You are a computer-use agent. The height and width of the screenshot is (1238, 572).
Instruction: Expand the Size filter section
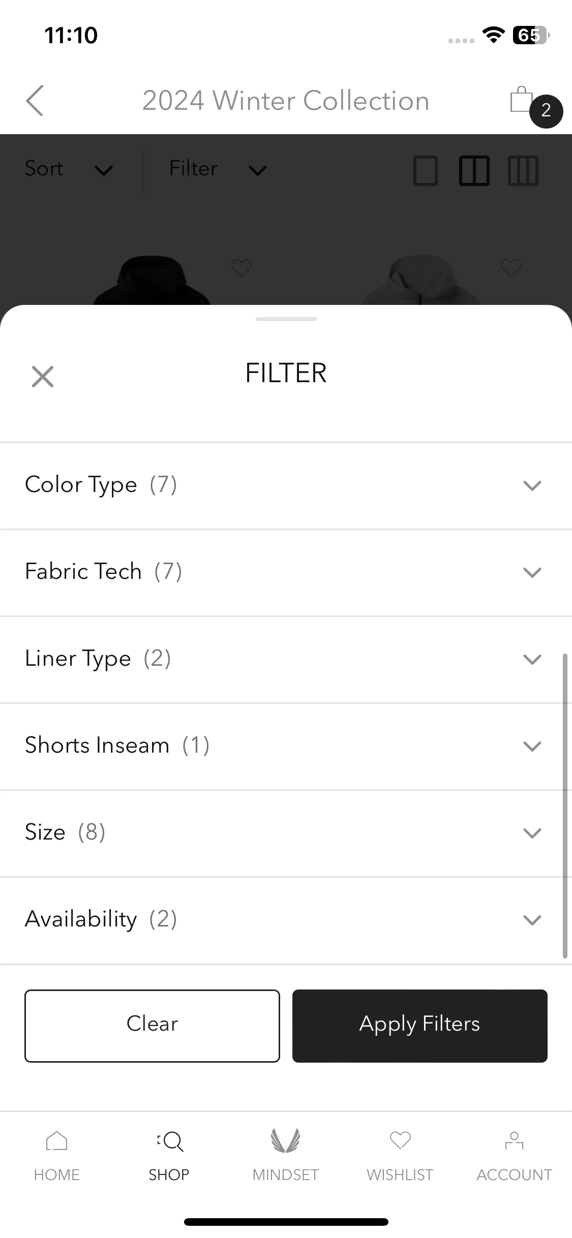pos(286,833)
